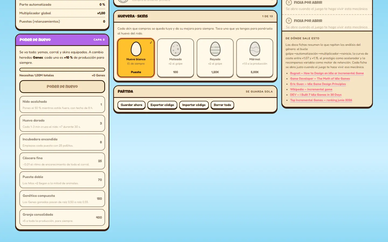Click the 'Necesitas 1,00M totales' text
The width and height of the screenshot is (388, 242).
click(x=37, y=75)
